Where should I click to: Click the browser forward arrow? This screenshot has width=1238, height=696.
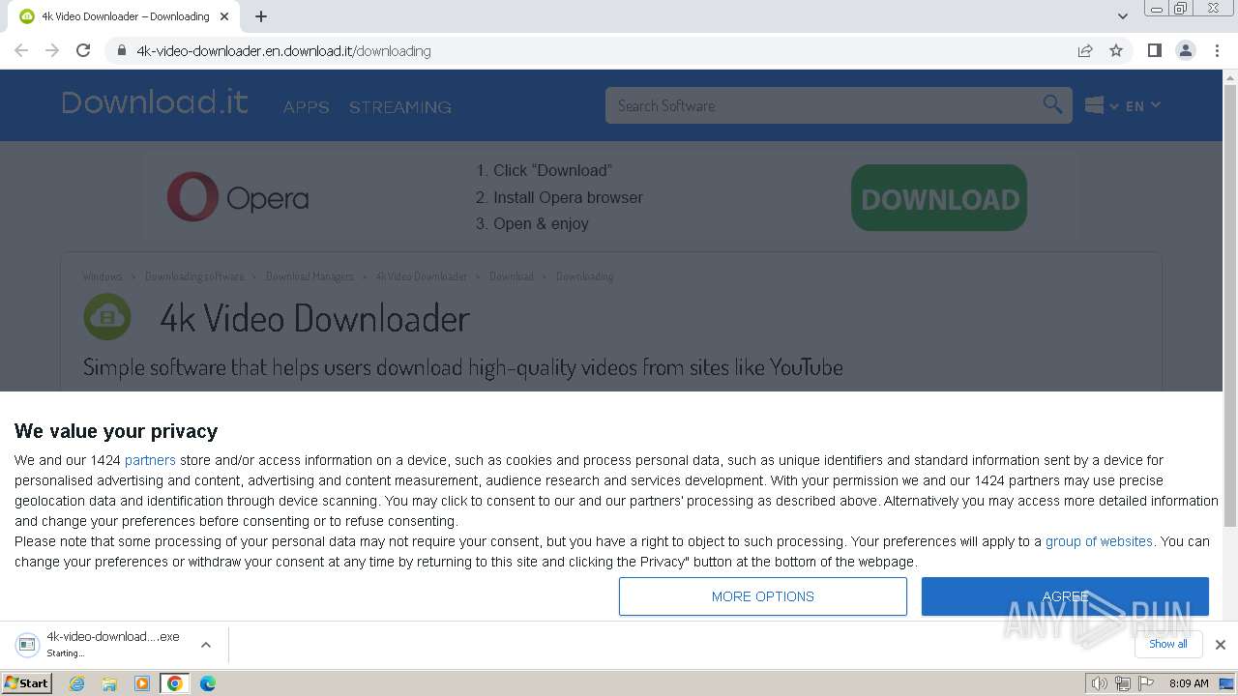click(52, 50)
